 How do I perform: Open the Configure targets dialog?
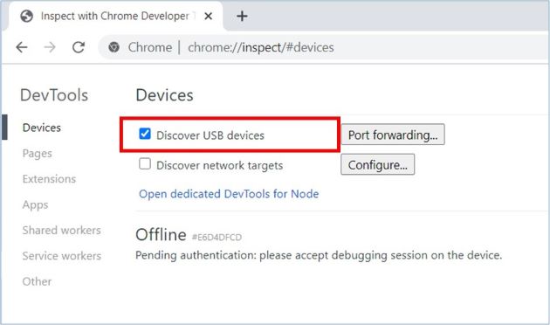click(x=377, y=164)
